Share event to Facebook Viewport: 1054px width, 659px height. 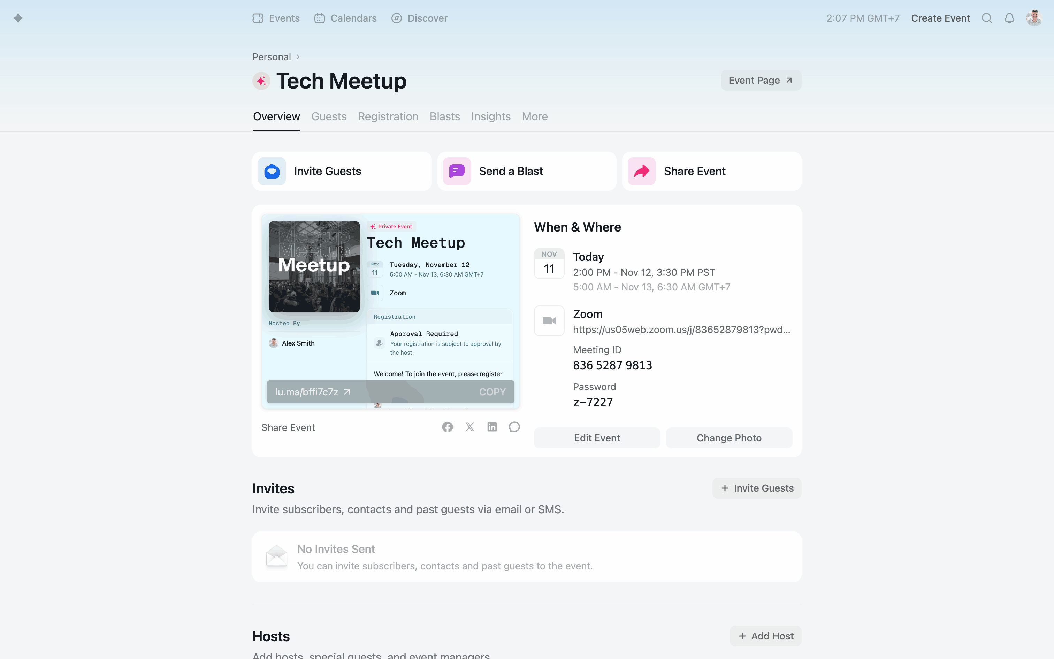click(447, 427)
